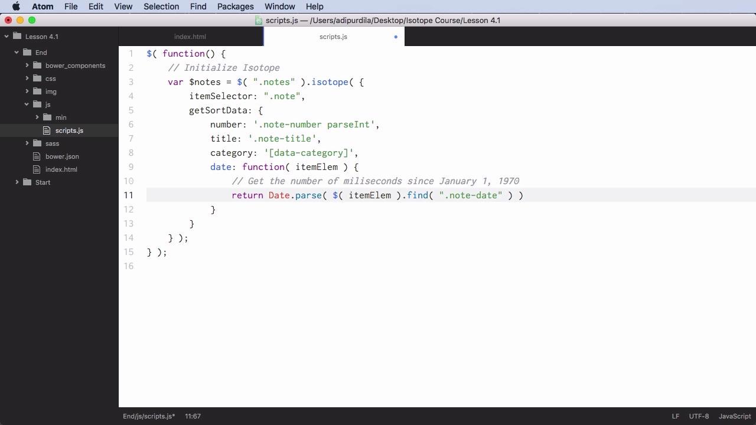Screen dimensions: 756x425
Task: Open the View menu
Action: [x=123, y=6]
